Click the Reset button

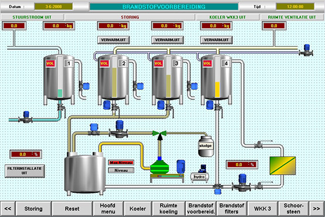coord(72,209)
